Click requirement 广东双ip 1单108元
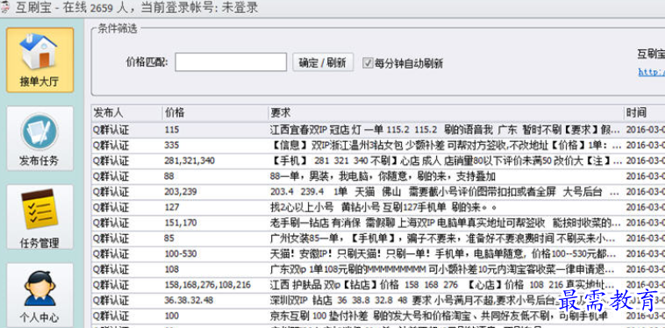665x328 pixels. point(442,269)
